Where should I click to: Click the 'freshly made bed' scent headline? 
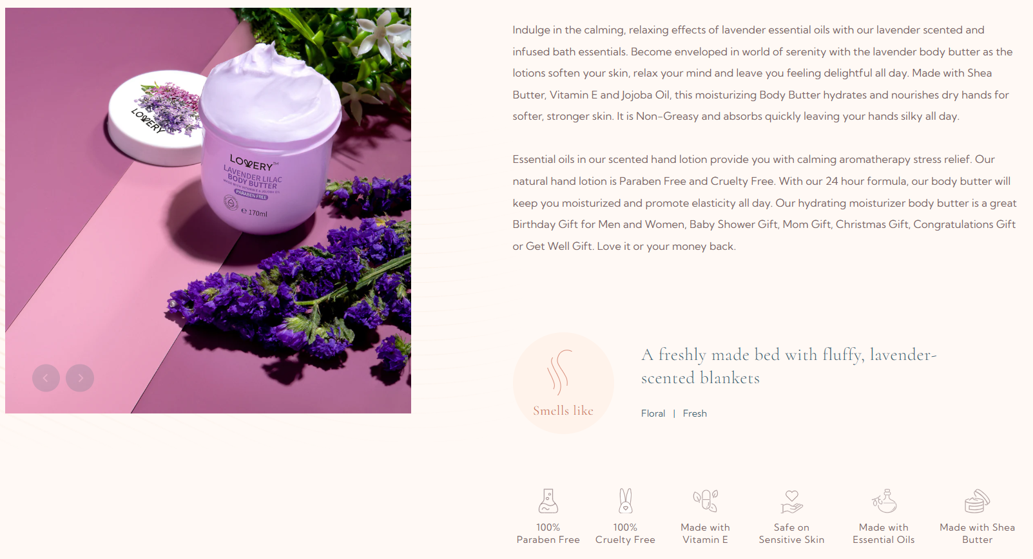789,366
